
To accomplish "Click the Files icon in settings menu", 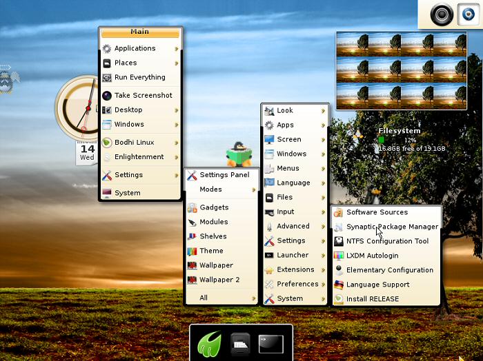I will tap(269, 198).
